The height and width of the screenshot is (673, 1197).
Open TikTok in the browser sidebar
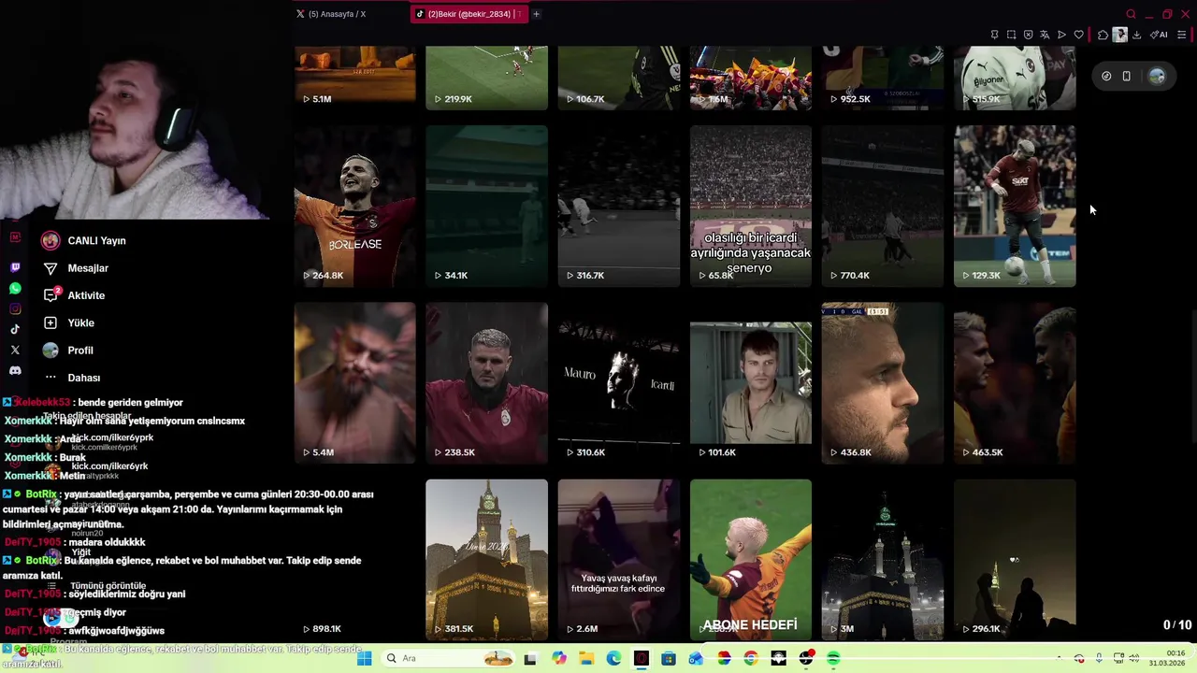point(15,329)
